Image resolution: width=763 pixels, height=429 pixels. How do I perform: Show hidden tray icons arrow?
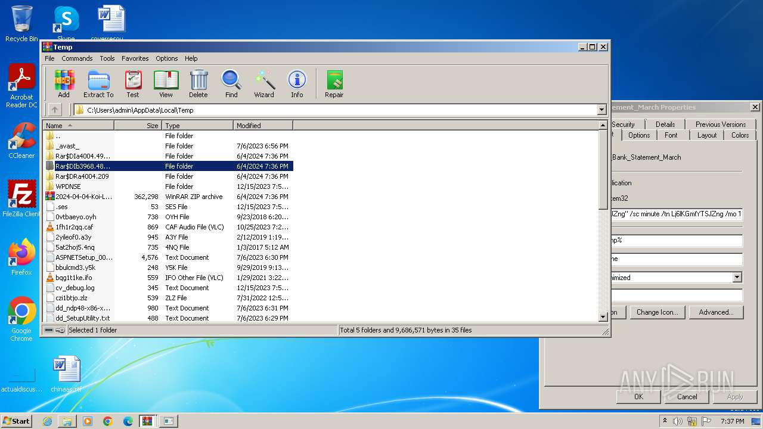click(665, 421)
